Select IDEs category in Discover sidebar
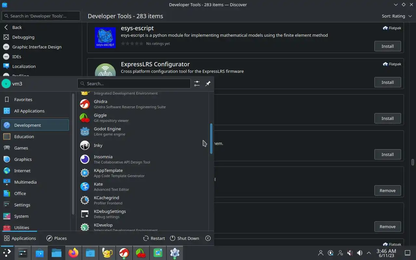 pos(41,57)
